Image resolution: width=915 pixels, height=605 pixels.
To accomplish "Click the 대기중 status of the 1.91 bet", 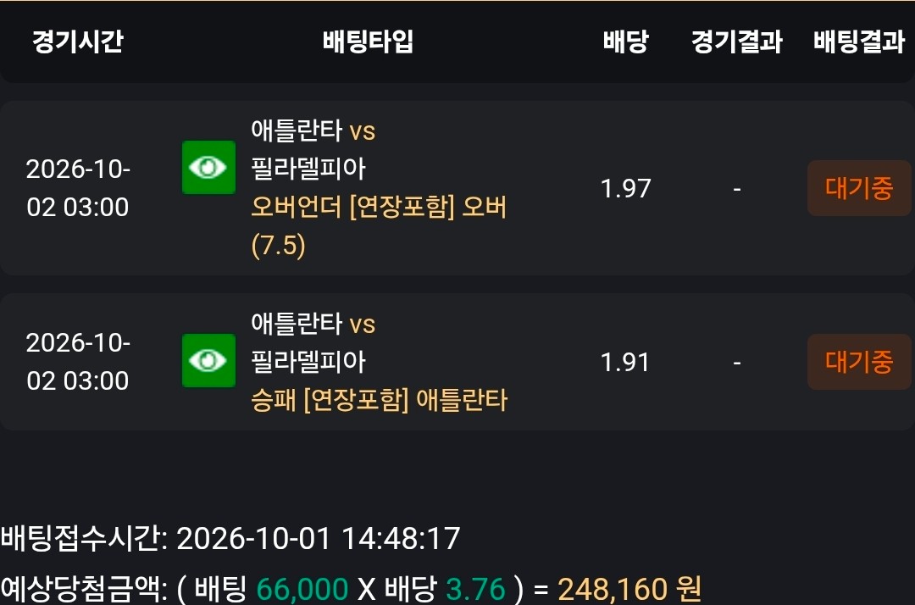I will [859, 362].
